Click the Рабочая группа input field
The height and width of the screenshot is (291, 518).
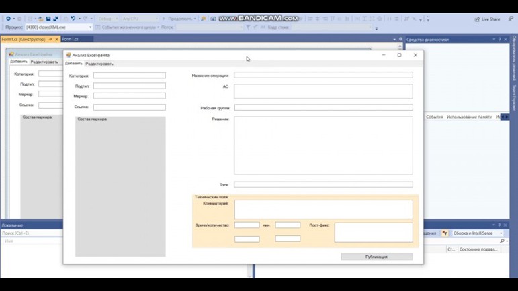[324, 107]
